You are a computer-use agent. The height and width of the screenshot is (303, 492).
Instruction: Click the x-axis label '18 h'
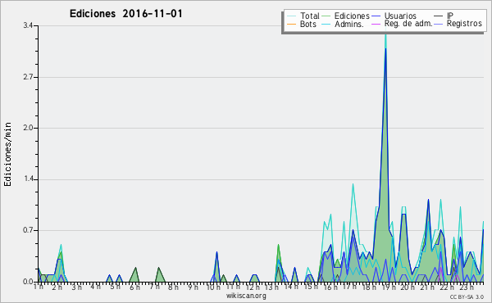point(369,287)
